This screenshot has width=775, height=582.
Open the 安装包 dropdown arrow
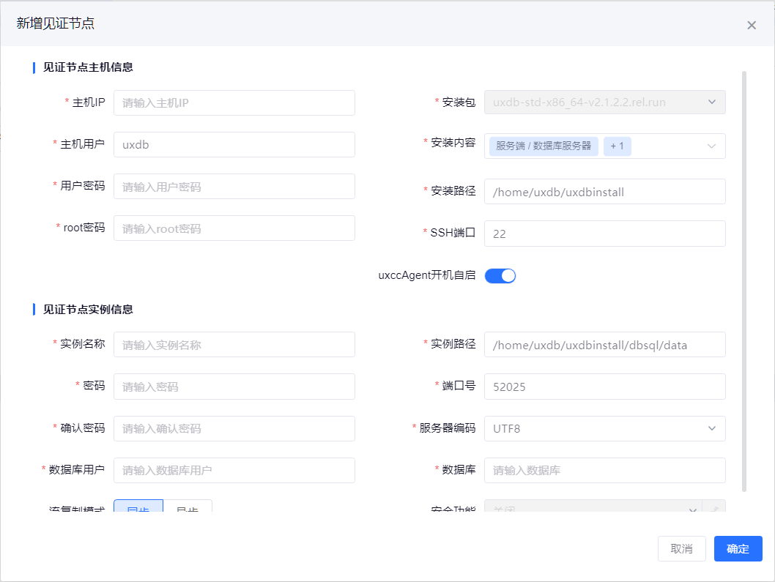tap(711, 102)
